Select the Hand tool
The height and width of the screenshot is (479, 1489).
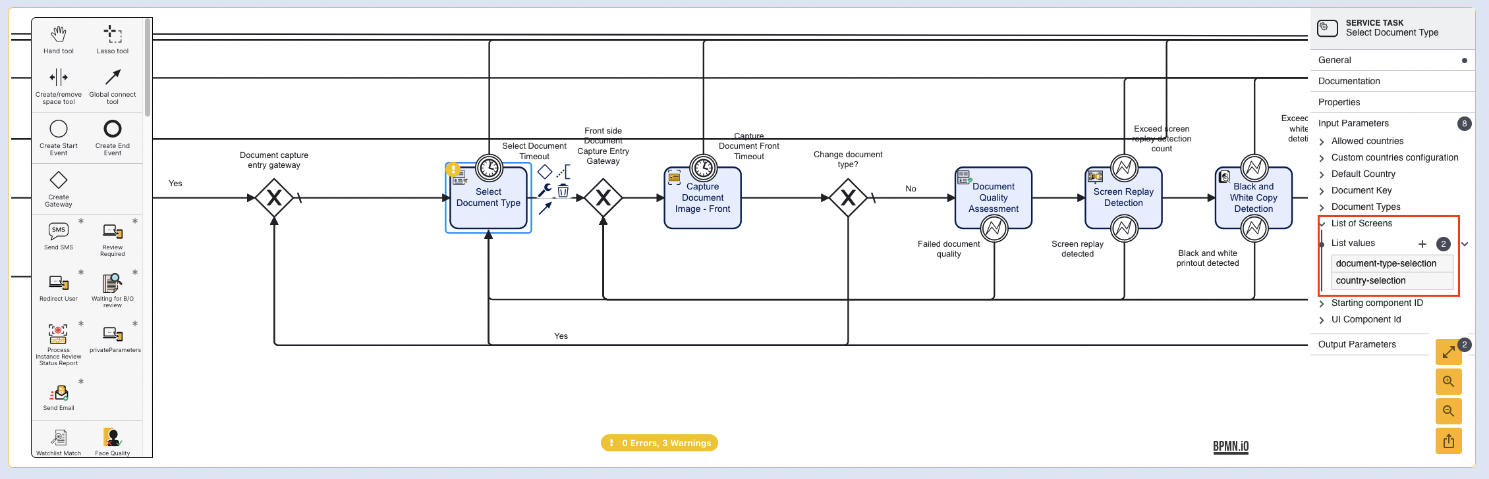pos(59,39)
